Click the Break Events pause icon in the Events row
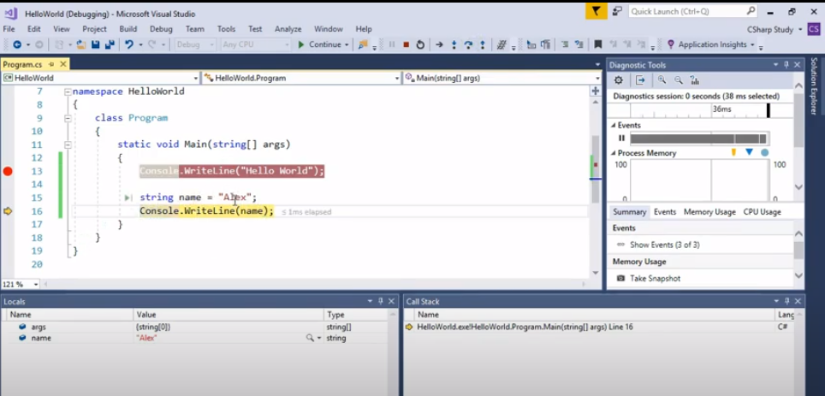Image resolution: width=825 pixels, height=396 pixels. click(x=622, y=139)
